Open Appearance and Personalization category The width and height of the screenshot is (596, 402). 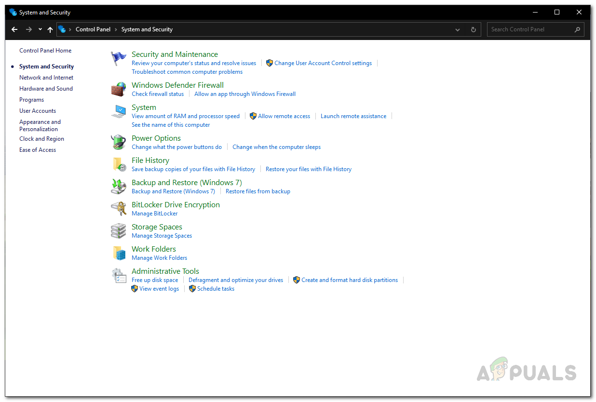[x=40, y=125]
